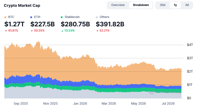Click the Others legend label
Screen dimensions: 198x106
coord(104,17)
